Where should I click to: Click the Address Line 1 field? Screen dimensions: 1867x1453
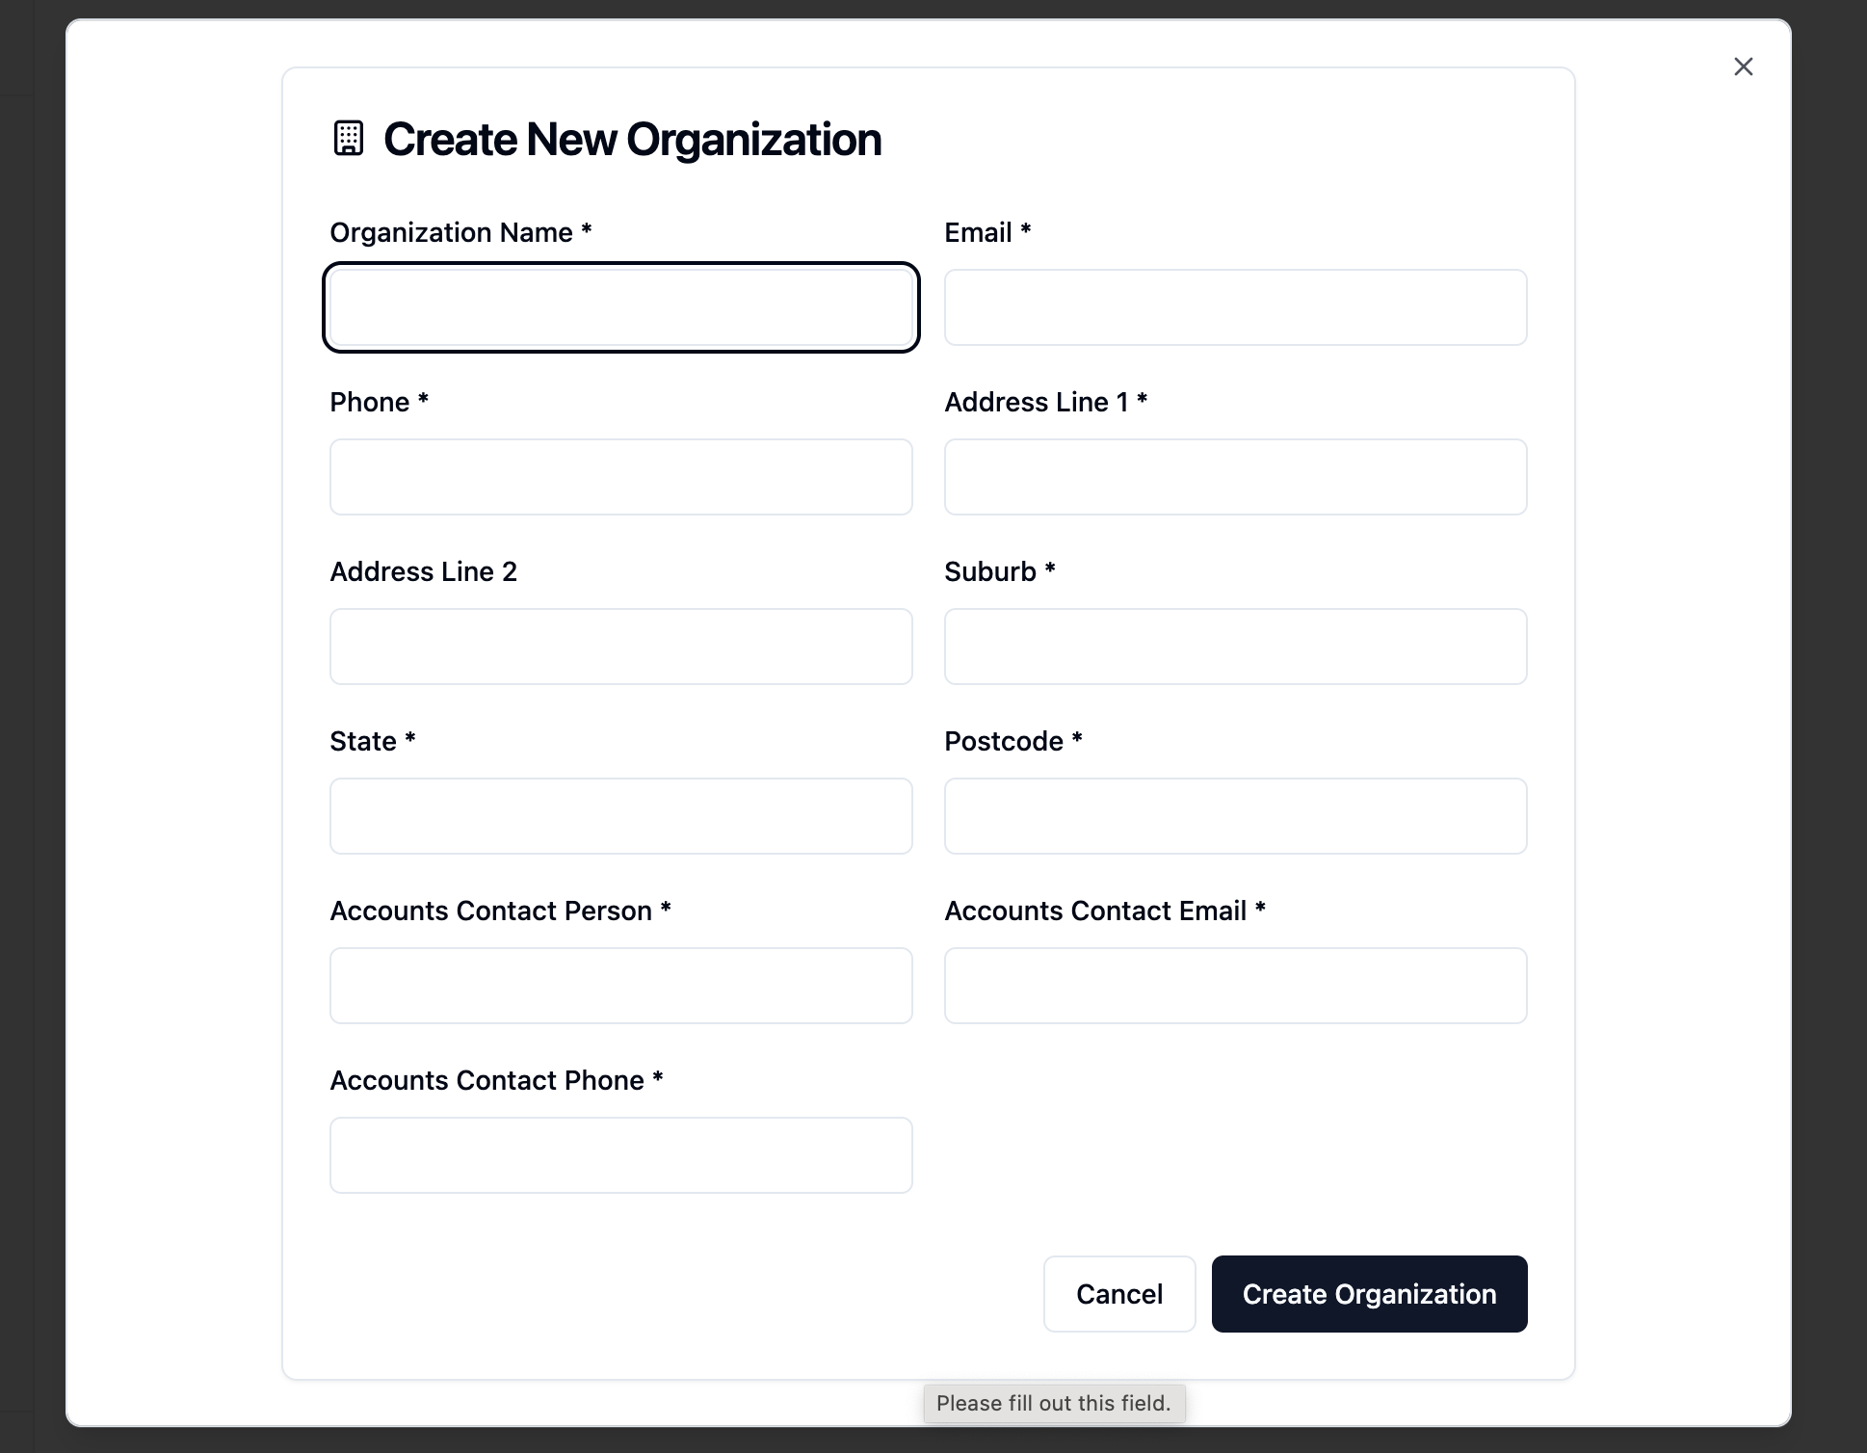pos(1235,477)
